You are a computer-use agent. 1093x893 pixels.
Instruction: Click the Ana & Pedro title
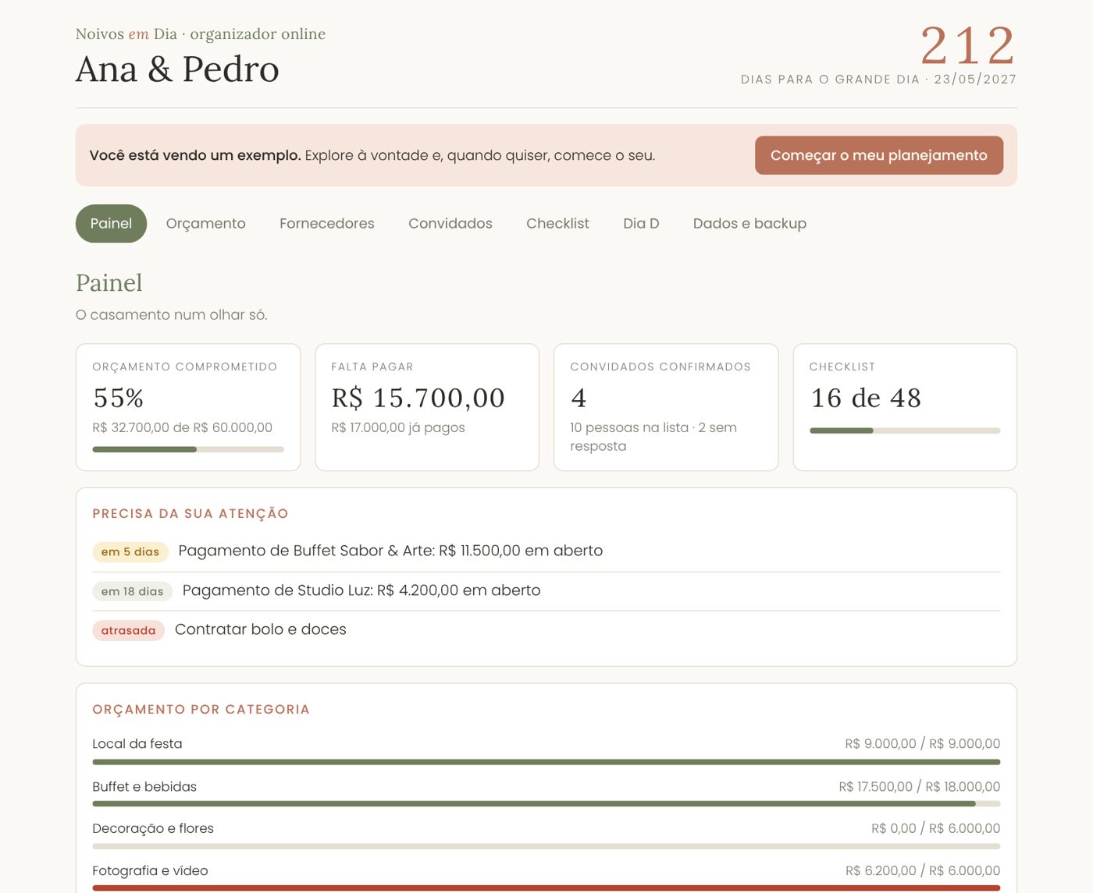coord(177,69)
